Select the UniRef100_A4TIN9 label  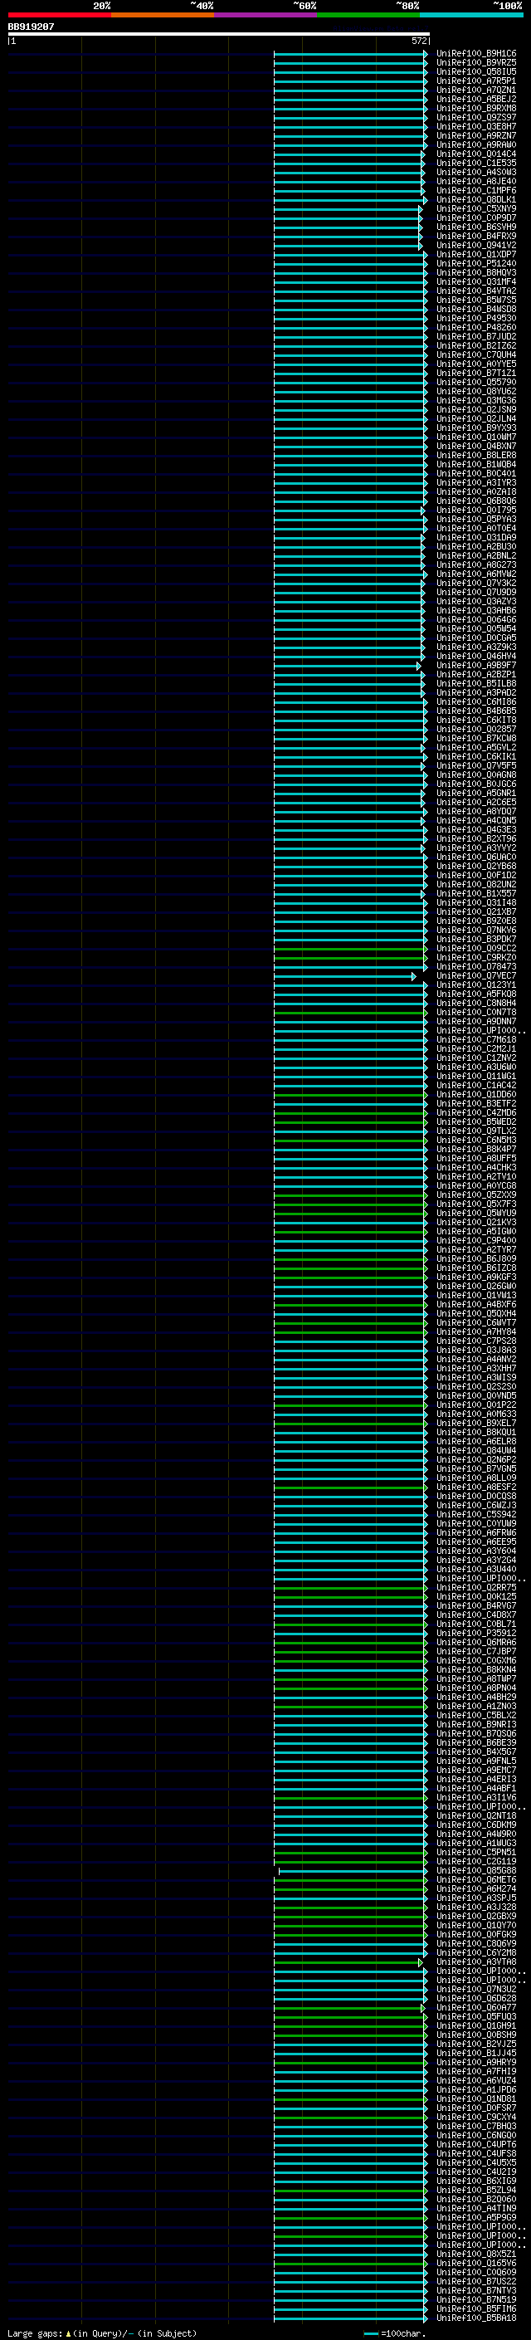tap(475, 2207)
